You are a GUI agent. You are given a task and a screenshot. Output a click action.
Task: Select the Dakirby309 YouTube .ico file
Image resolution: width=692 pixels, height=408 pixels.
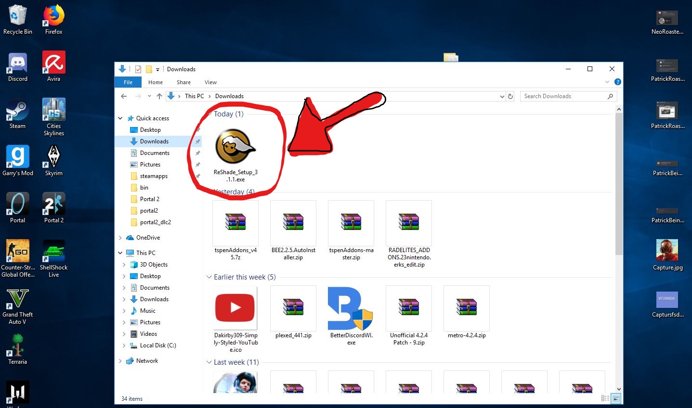pos(235,319)
